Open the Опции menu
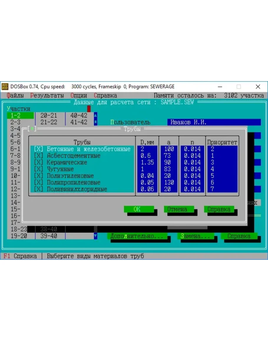The width and height of the screenshot is (268, 341). click(x=79, y=96)
